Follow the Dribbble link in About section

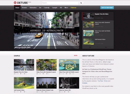pyautogui.click(x=85, y=83)
